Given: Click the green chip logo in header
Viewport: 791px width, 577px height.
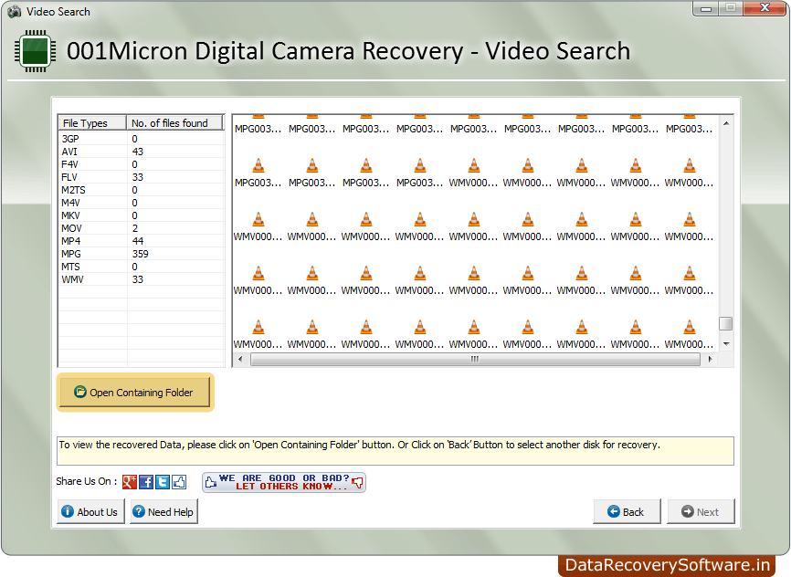Looking at the screenshot, I should pyautogui.click(x=35, y=51).
